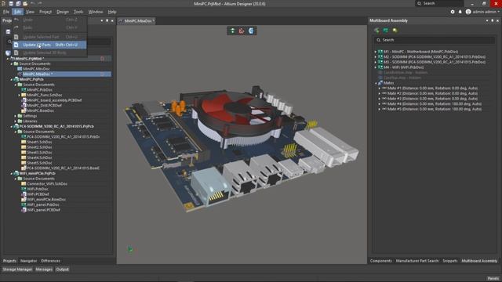Screen dimensions: 502x282
Task: Click the pin icon on Multiboard Assembly panel header
Action: click(492, 21)
